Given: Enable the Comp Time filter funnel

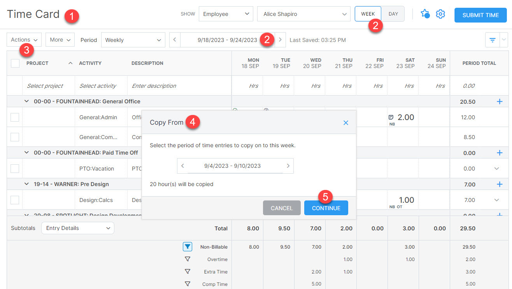Looking at the screenshot, I should coord(188,284).
